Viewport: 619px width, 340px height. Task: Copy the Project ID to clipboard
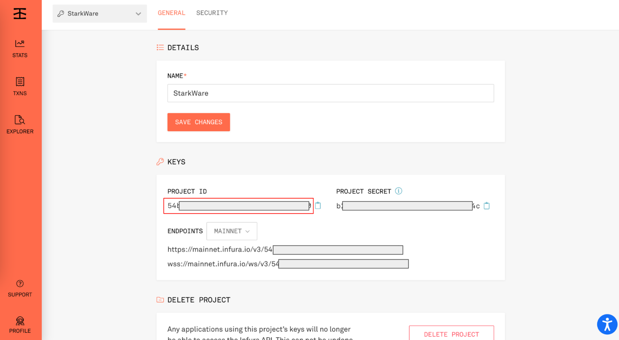[x=318, y=206]
